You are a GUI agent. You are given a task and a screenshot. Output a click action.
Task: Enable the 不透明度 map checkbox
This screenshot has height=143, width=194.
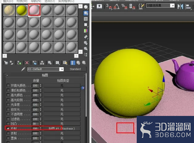pos(8,114)
